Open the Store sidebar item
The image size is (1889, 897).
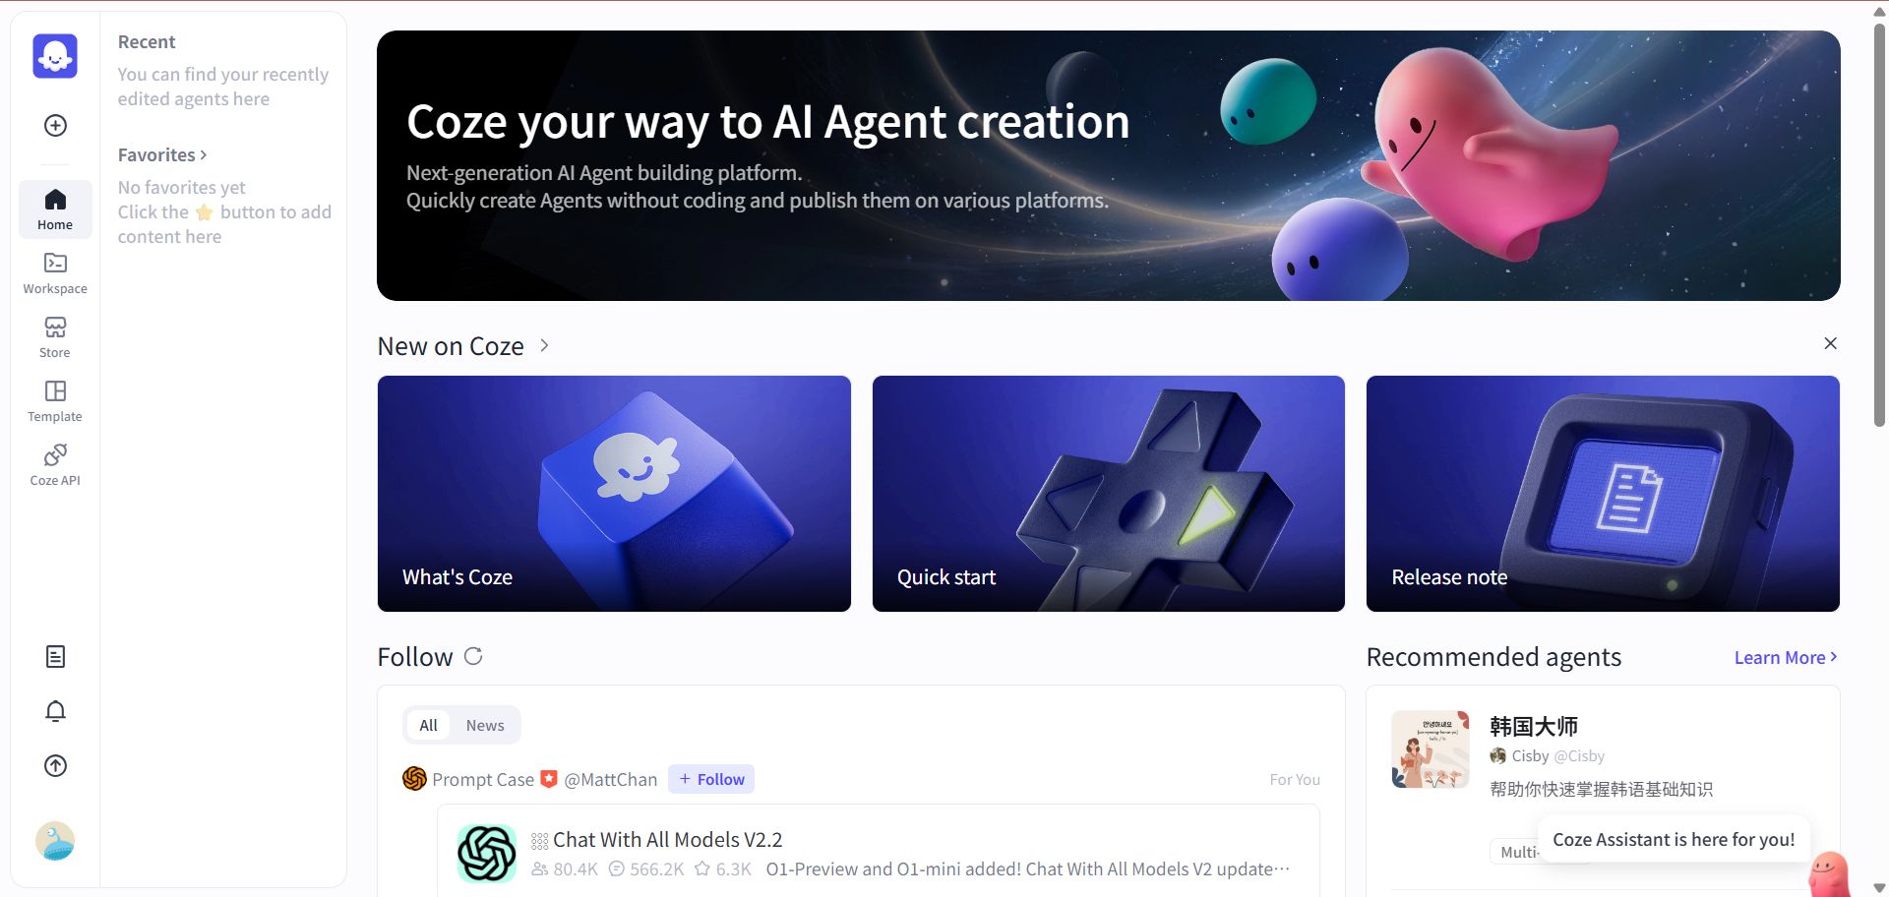pyautogui.click(x=55, y=337)
